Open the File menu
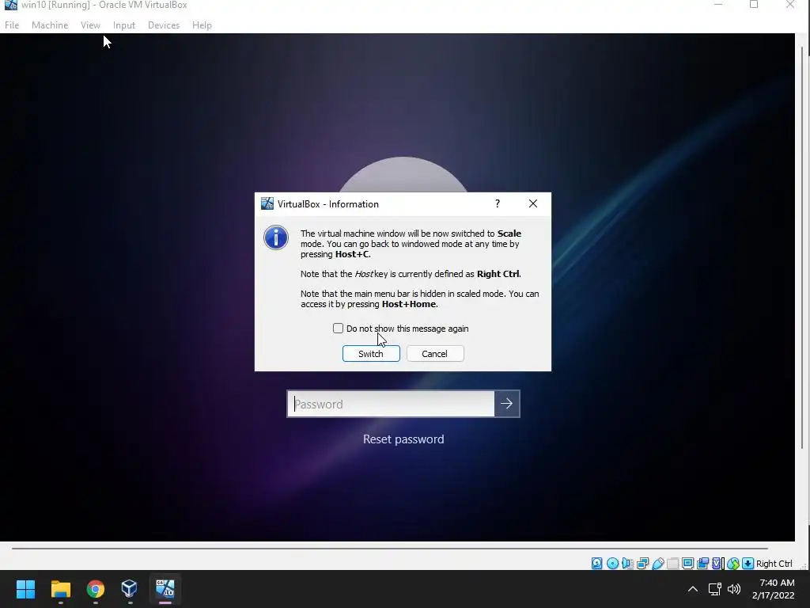Screen dimensions: 810x608 [x=12, y=25]
